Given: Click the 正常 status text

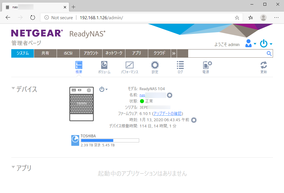Looking at the screenshot, I should pyautogui.click(x=149, y=101).
